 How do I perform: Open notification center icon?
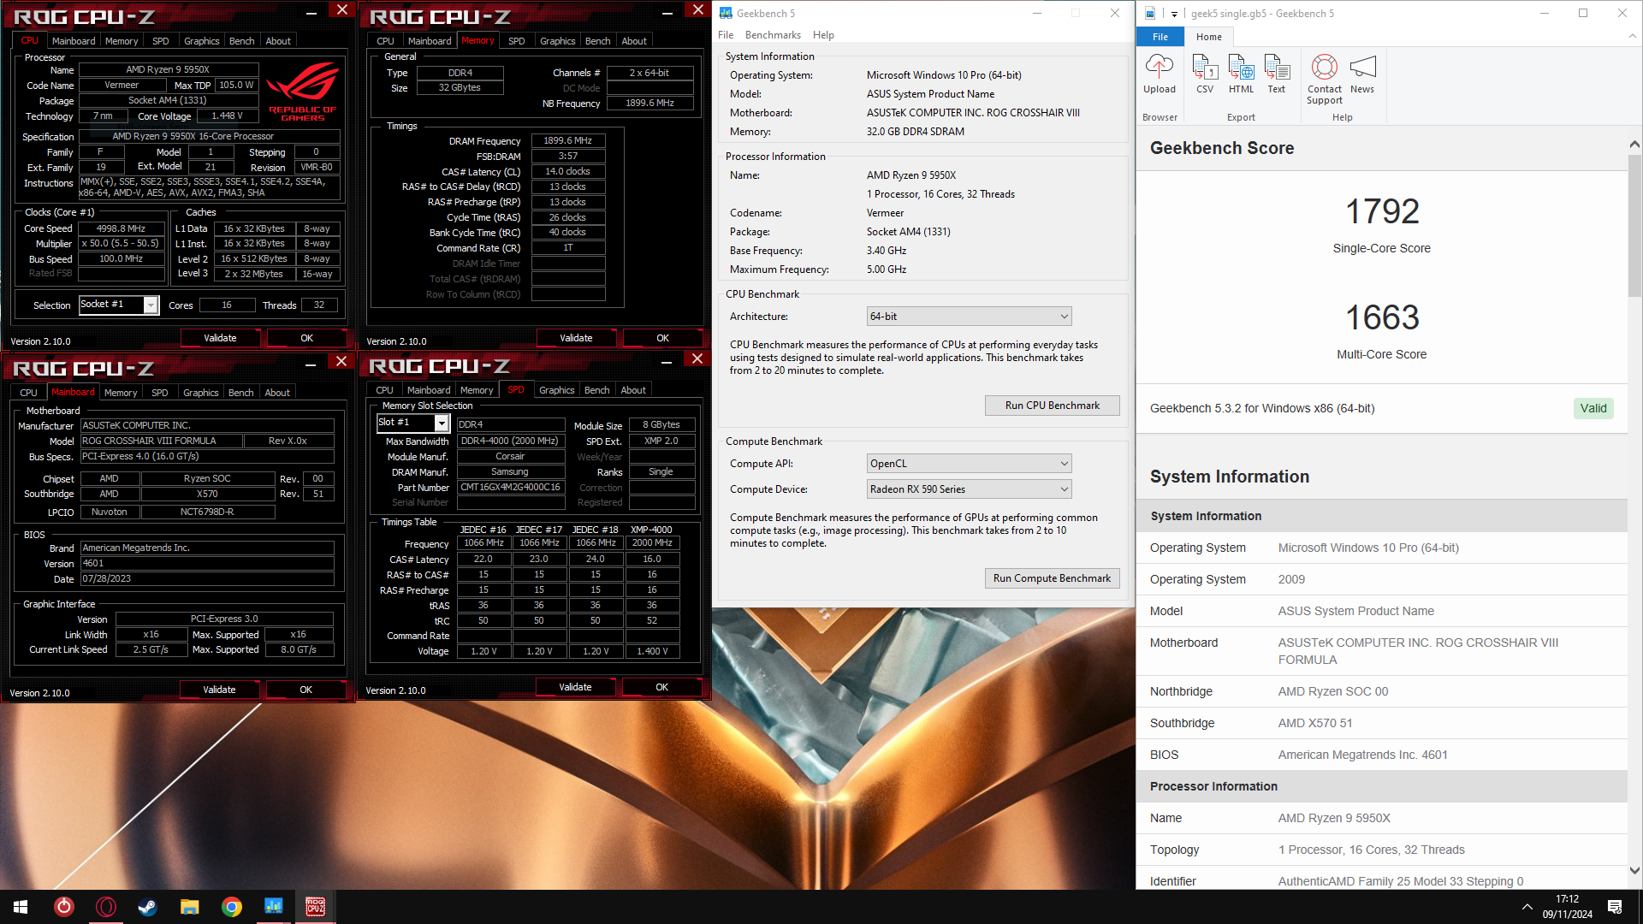pyautogui.click(x=1615, y=907)
